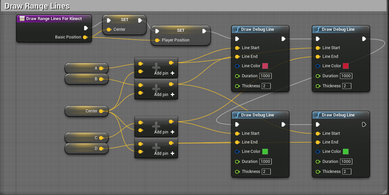Click Duration field of lower-right Draw Debug Line
The image size is (389, 195).
[346, 162]
